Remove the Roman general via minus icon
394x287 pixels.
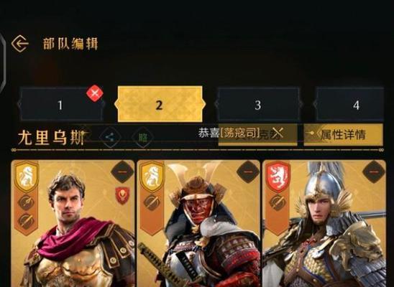pyautogui.click(x=122, y=172)
